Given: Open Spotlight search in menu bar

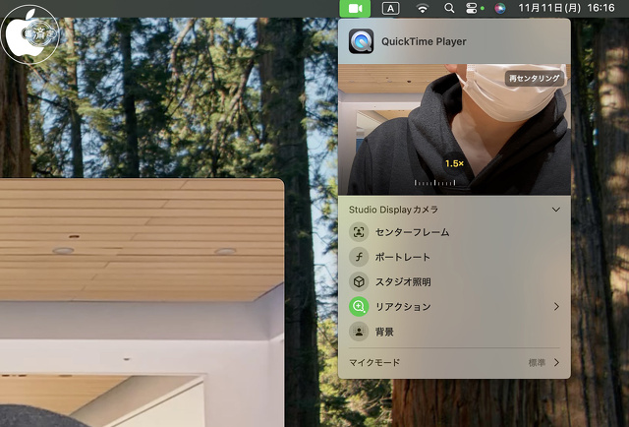Looking at the screenshot, I should coord(449,8).
